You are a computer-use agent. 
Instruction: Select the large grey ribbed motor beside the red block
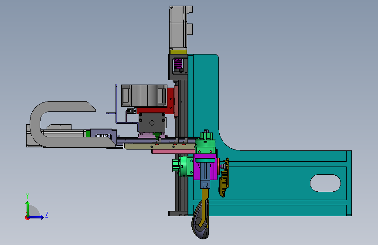click(144, 95)
